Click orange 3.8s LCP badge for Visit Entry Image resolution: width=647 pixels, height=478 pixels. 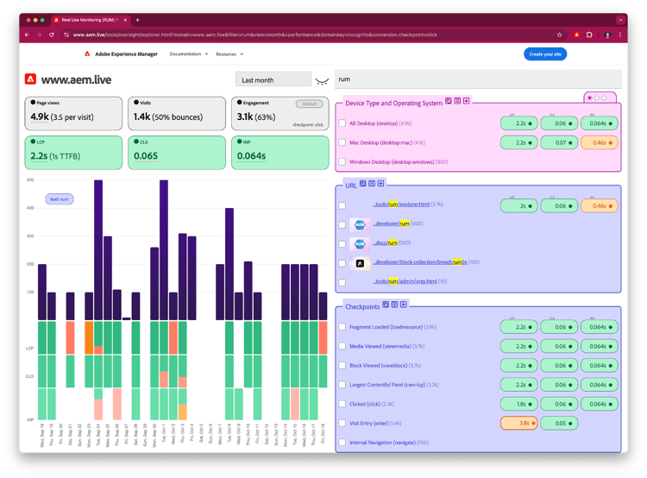518,423
